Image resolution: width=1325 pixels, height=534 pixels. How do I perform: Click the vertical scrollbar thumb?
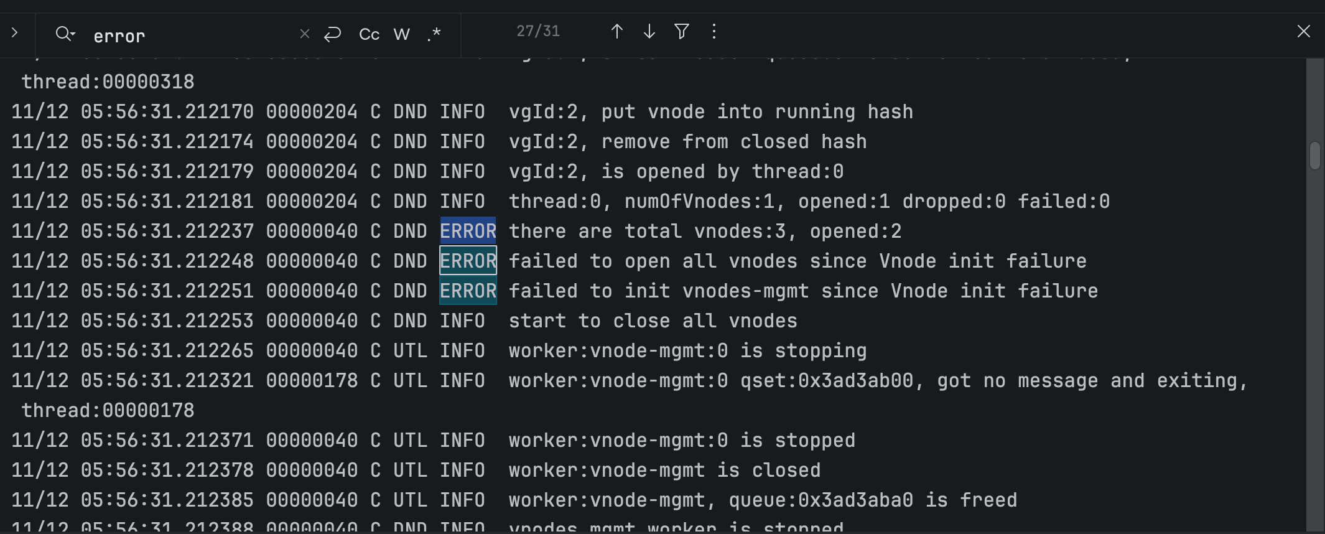1314,156
